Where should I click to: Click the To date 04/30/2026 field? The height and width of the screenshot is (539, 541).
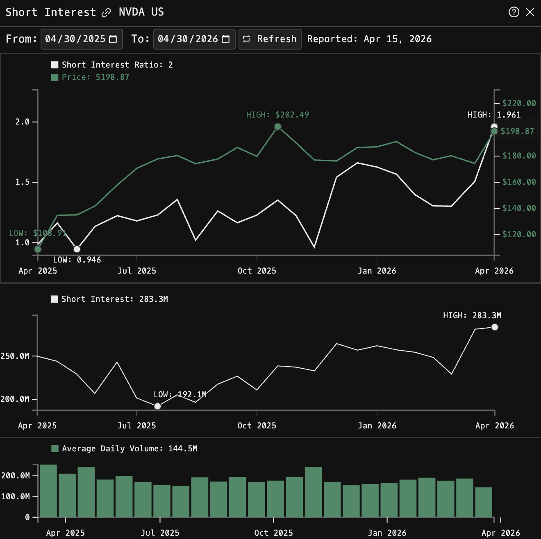click(x=194, y=39)
